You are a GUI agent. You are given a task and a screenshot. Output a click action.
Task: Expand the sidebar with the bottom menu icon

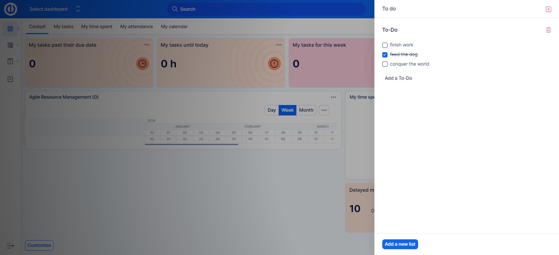click(10, 246)
